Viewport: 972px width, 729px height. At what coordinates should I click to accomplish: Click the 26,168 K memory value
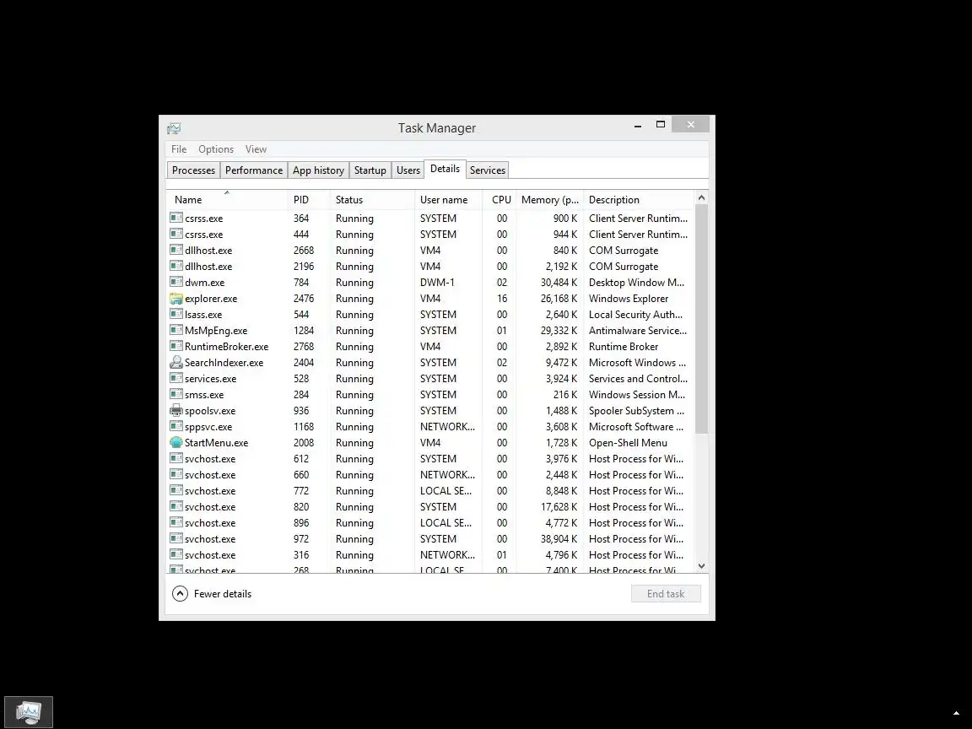coord(559,299)
